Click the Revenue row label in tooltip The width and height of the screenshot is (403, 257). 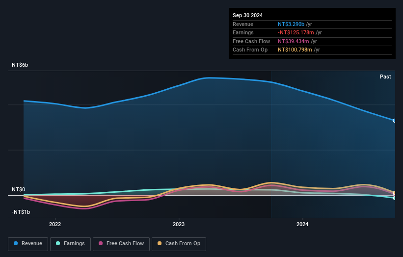(x=243, y=24)
